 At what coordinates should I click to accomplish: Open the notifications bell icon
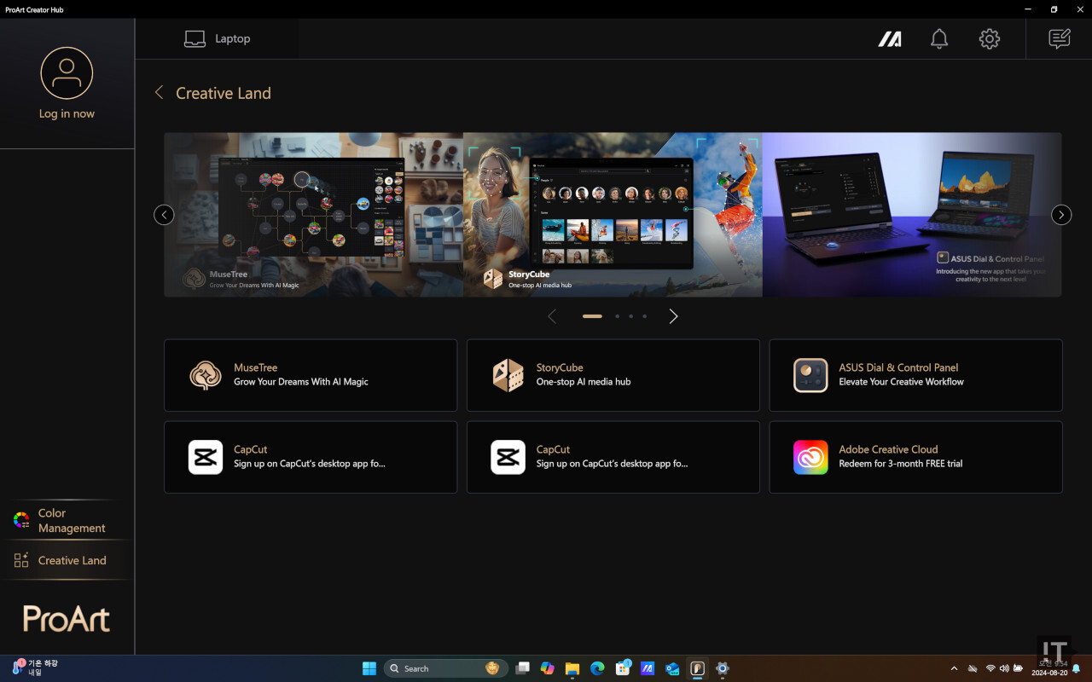click(939, 39)
